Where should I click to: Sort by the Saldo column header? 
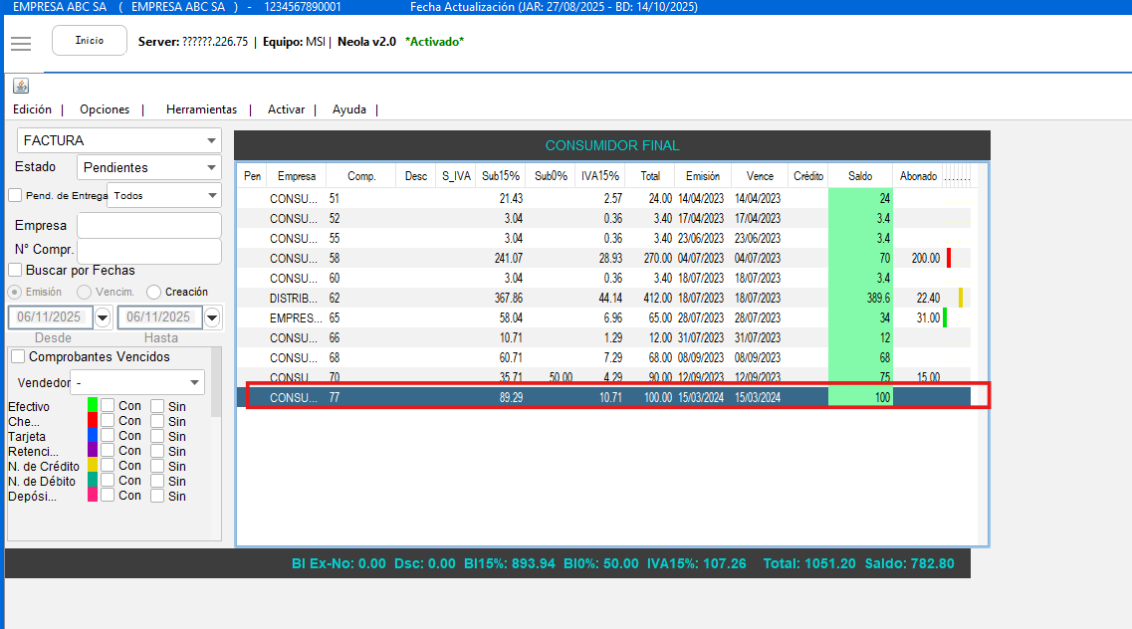(x=860, y=176)
